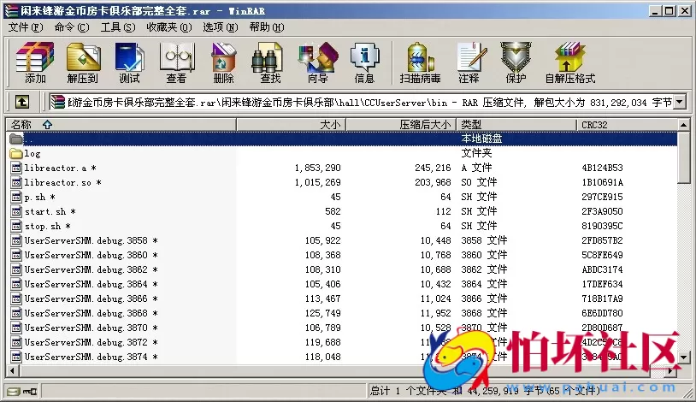Click the horizontal scrollbar left arrow
The height and width of the screenshot is (402, 696).
tap(12, 370)
